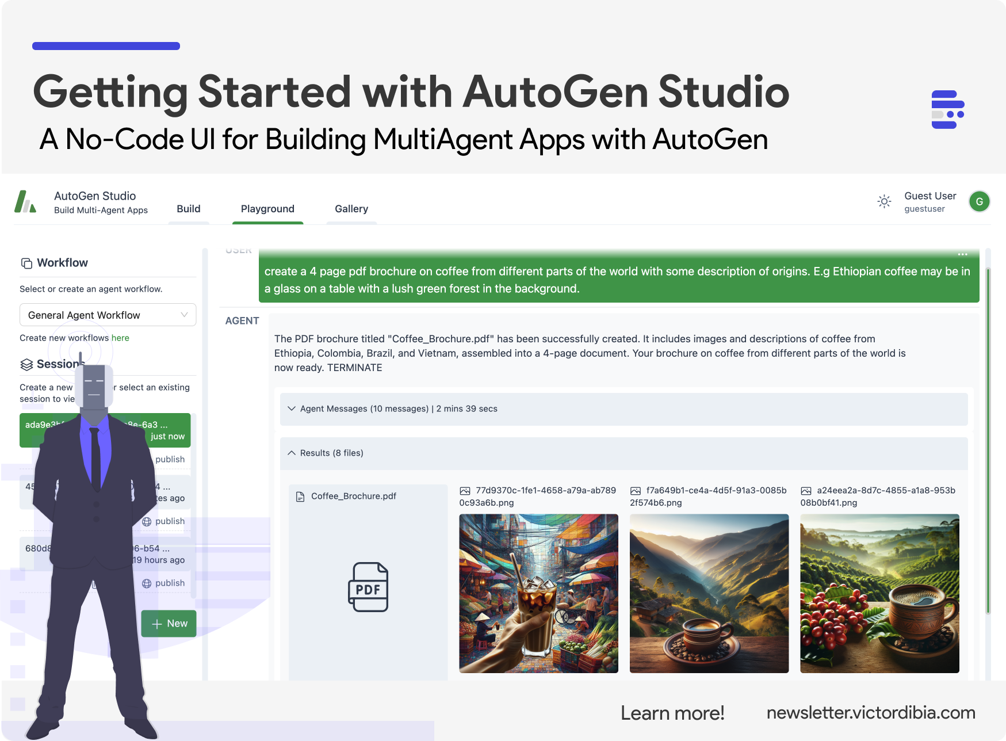The height and width of the screenshot is (741, 1006).
Task: Open the General Agent Workflow dropdown
Action: (x=108, y=315)
